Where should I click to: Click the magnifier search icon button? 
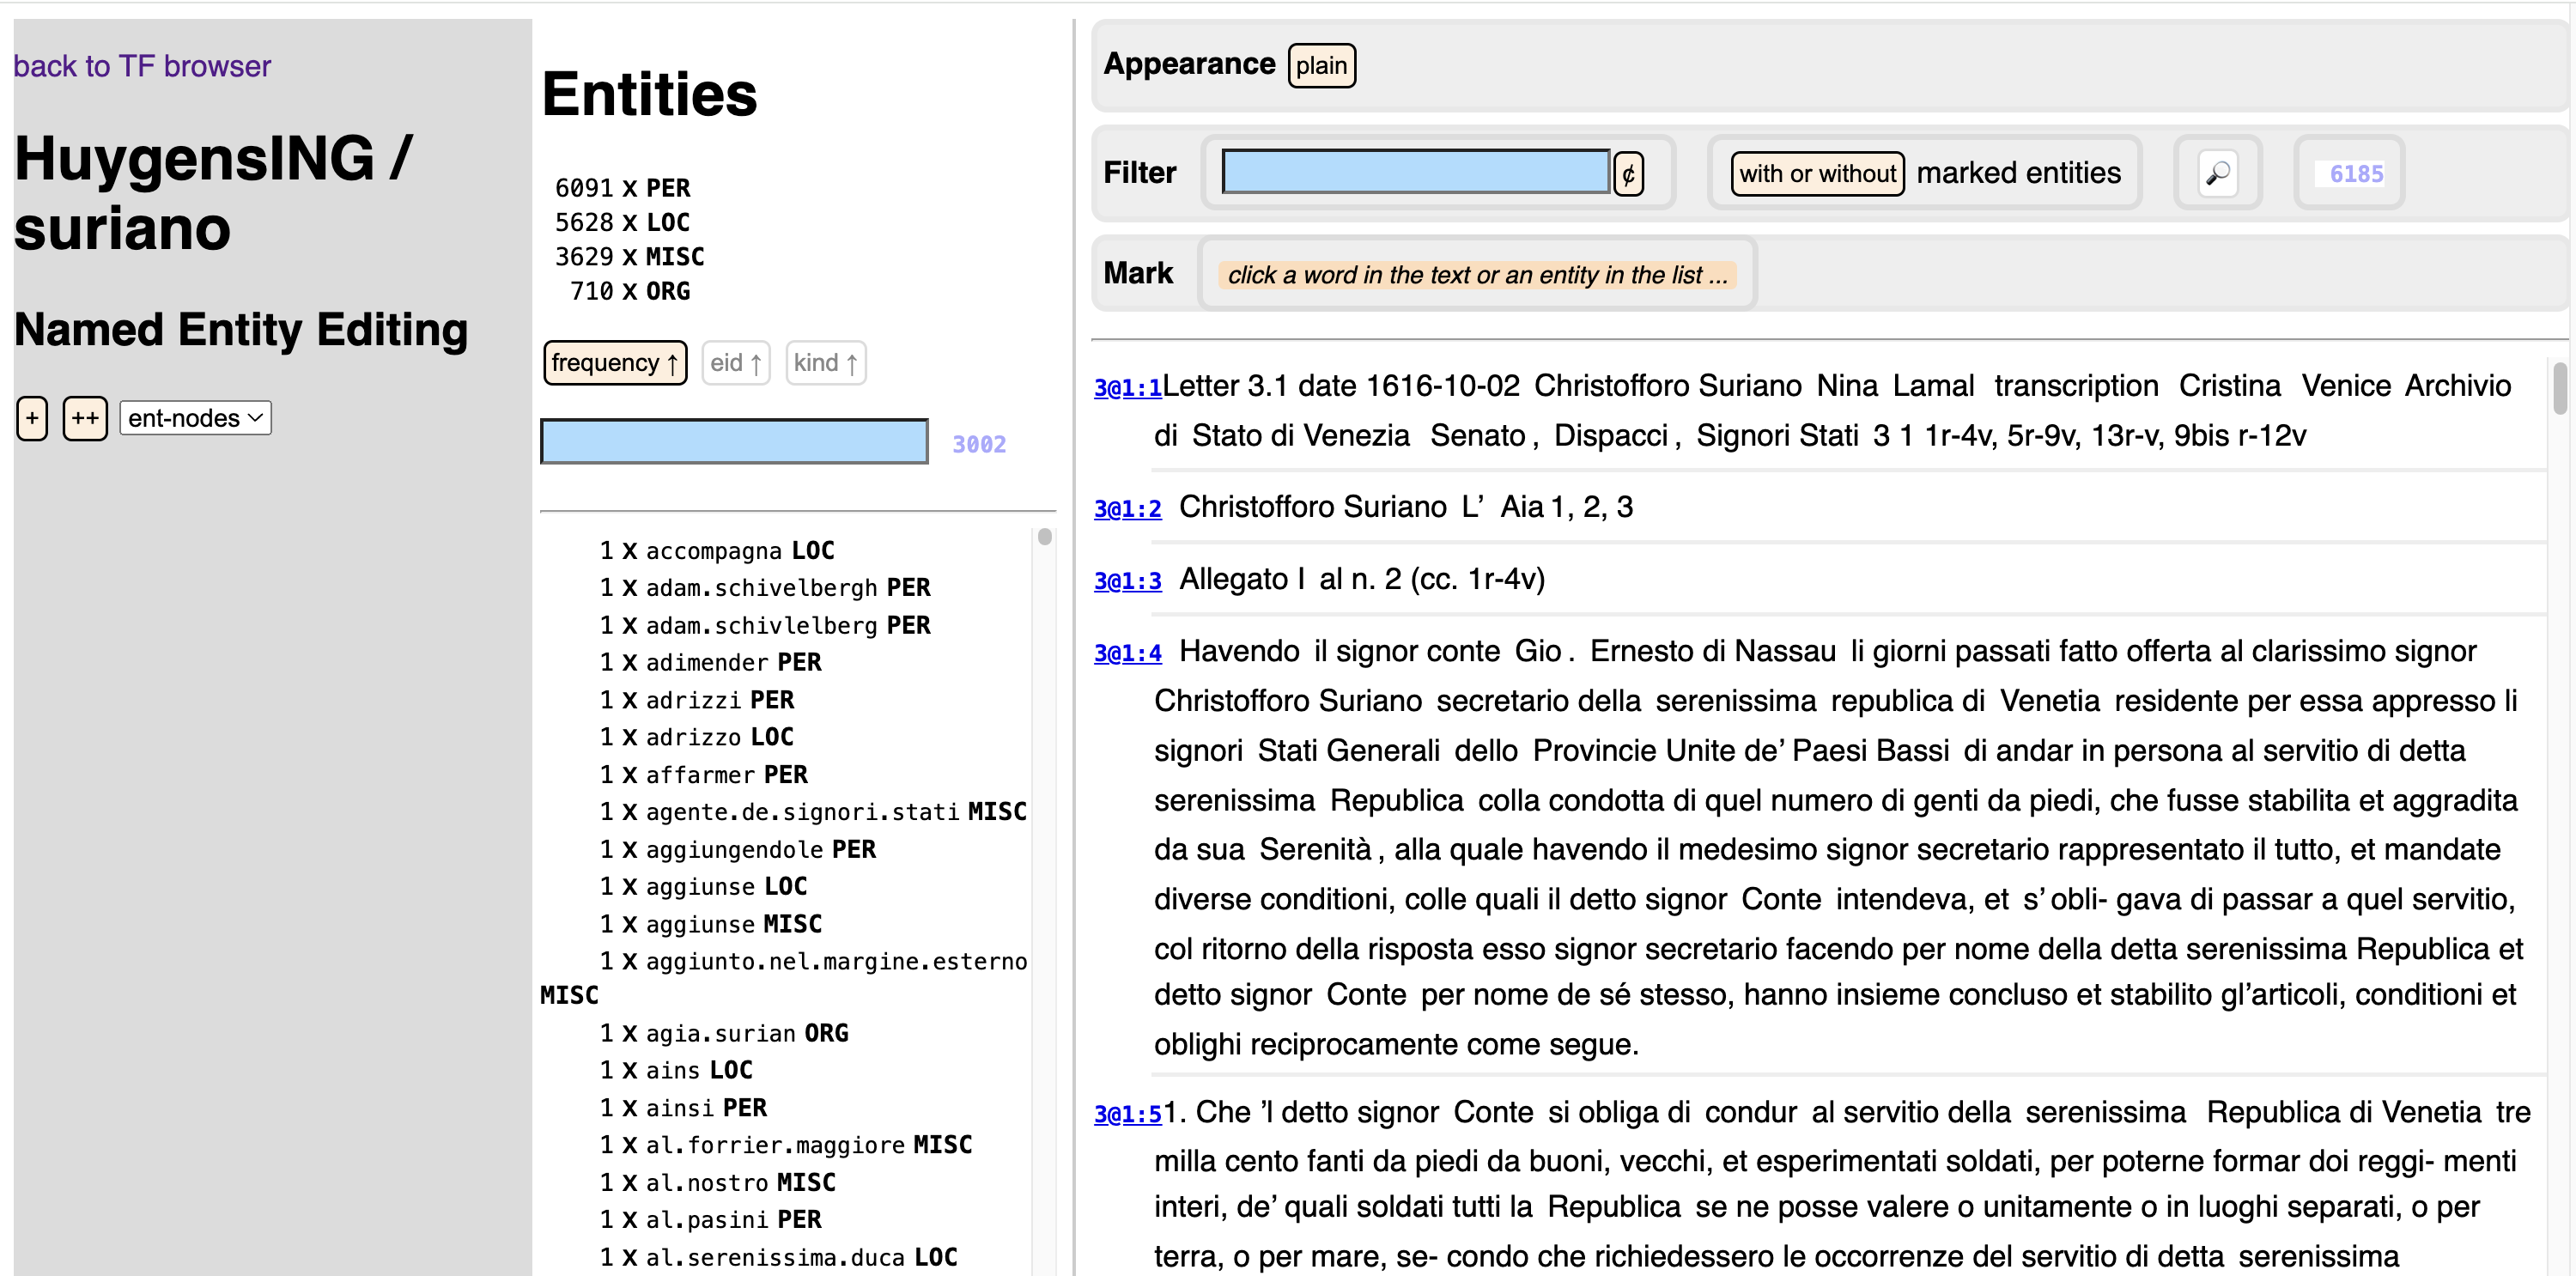coord(2217,173)
